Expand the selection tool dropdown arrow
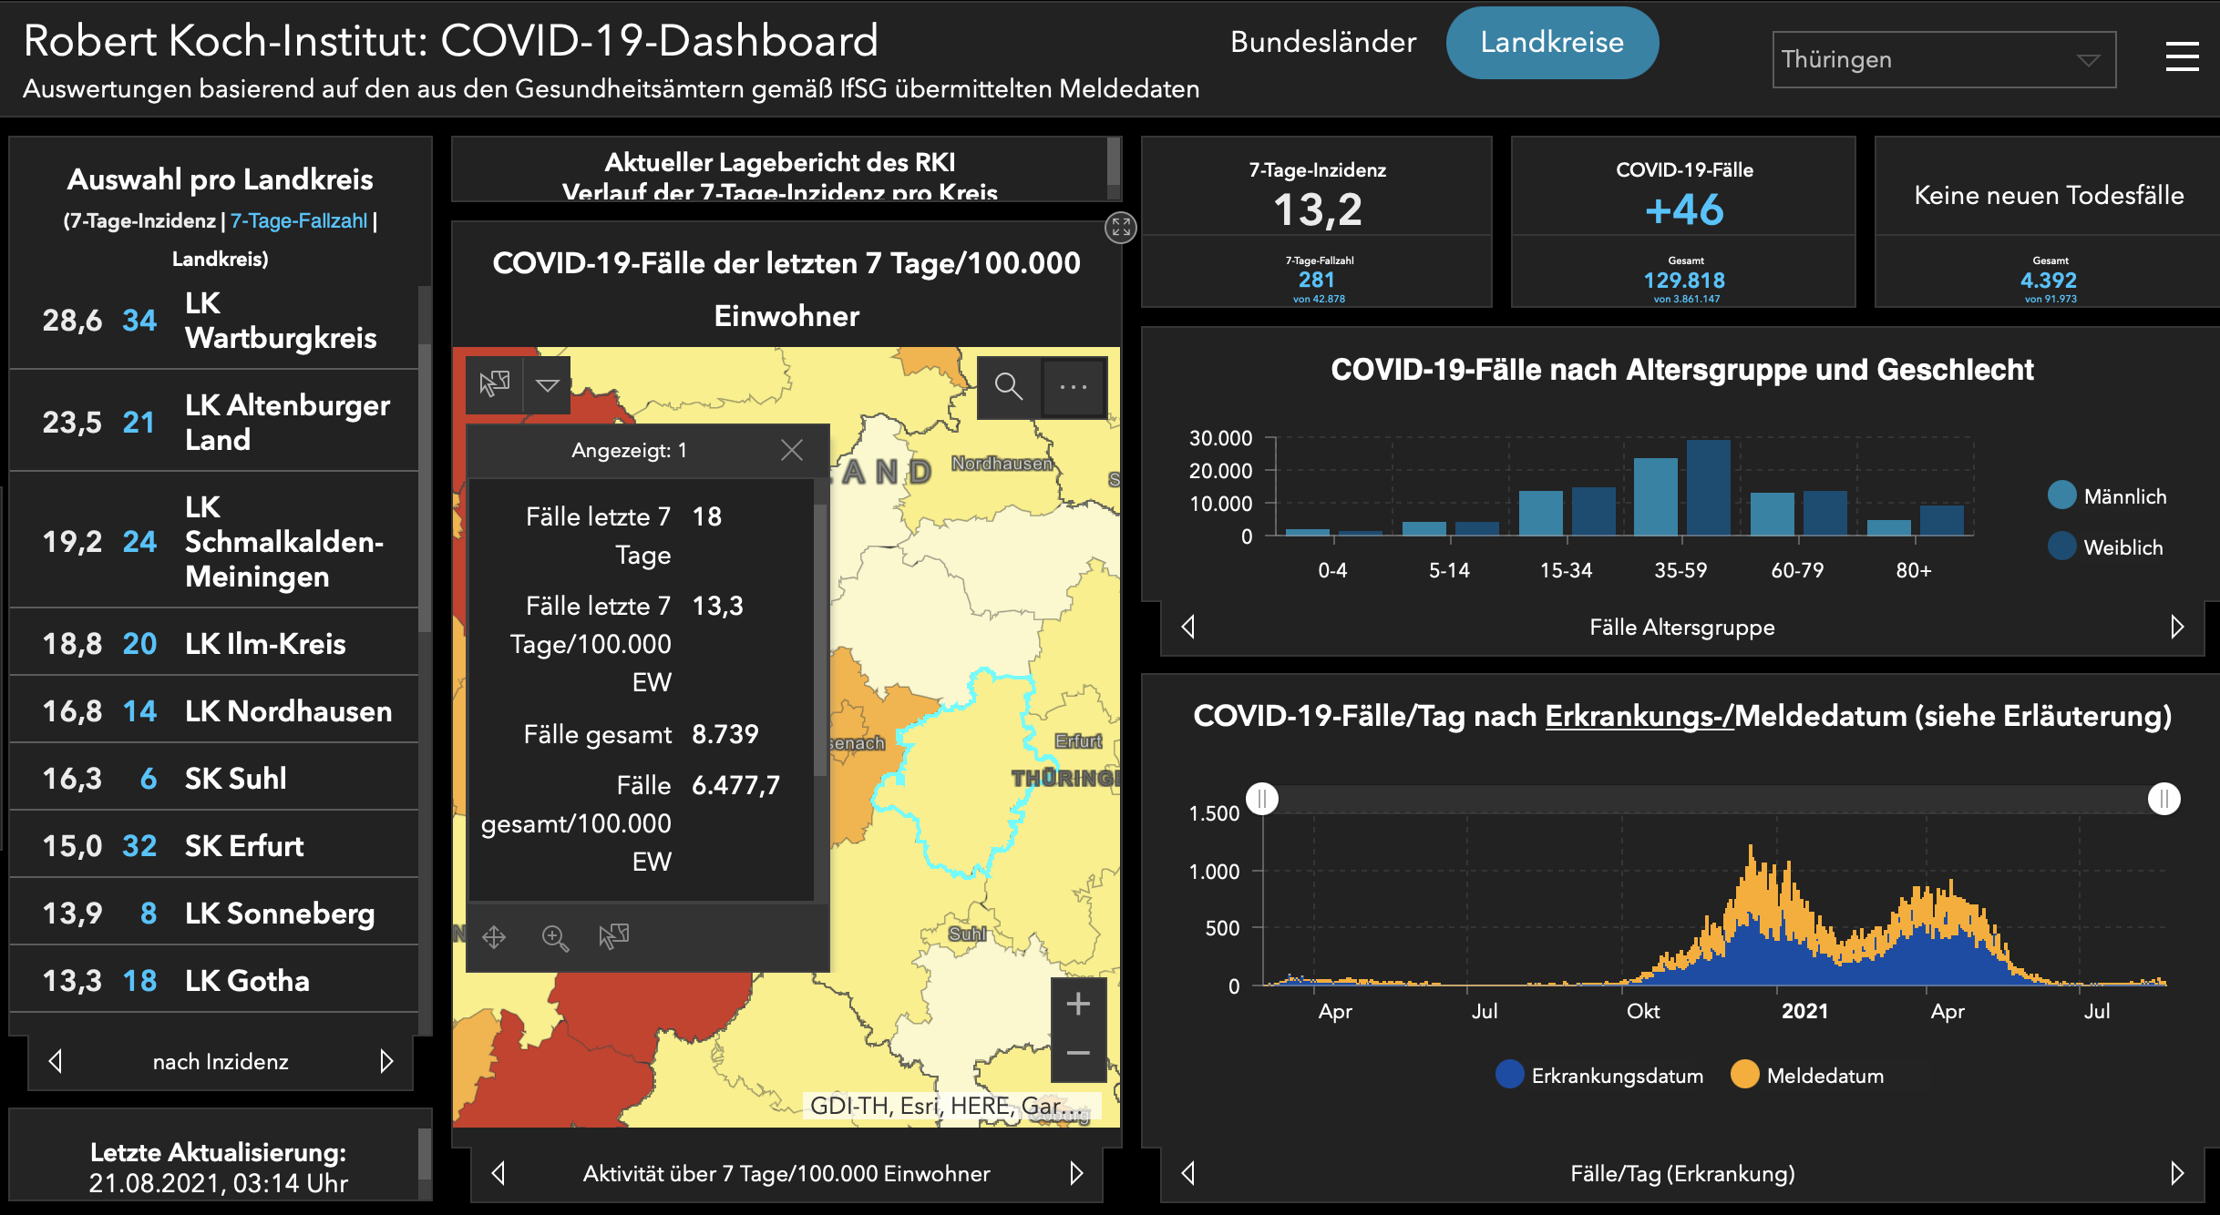This screenshot has height=1215, width=2220. pos(548,385)
